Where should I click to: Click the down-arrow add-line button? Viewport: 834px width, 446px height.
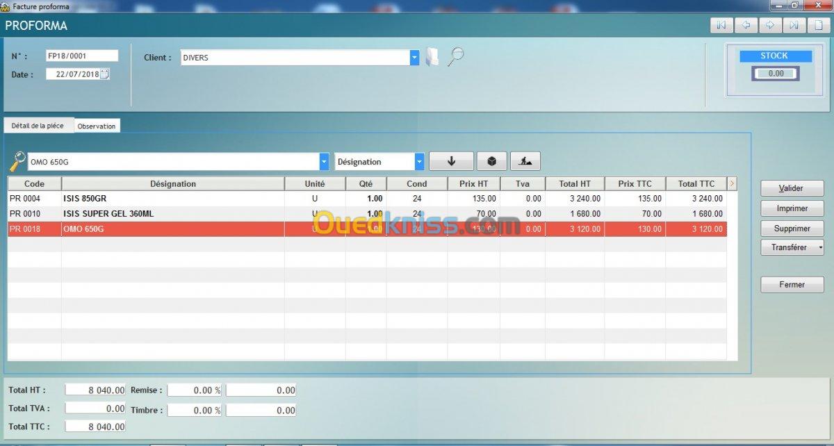point(451,161)
